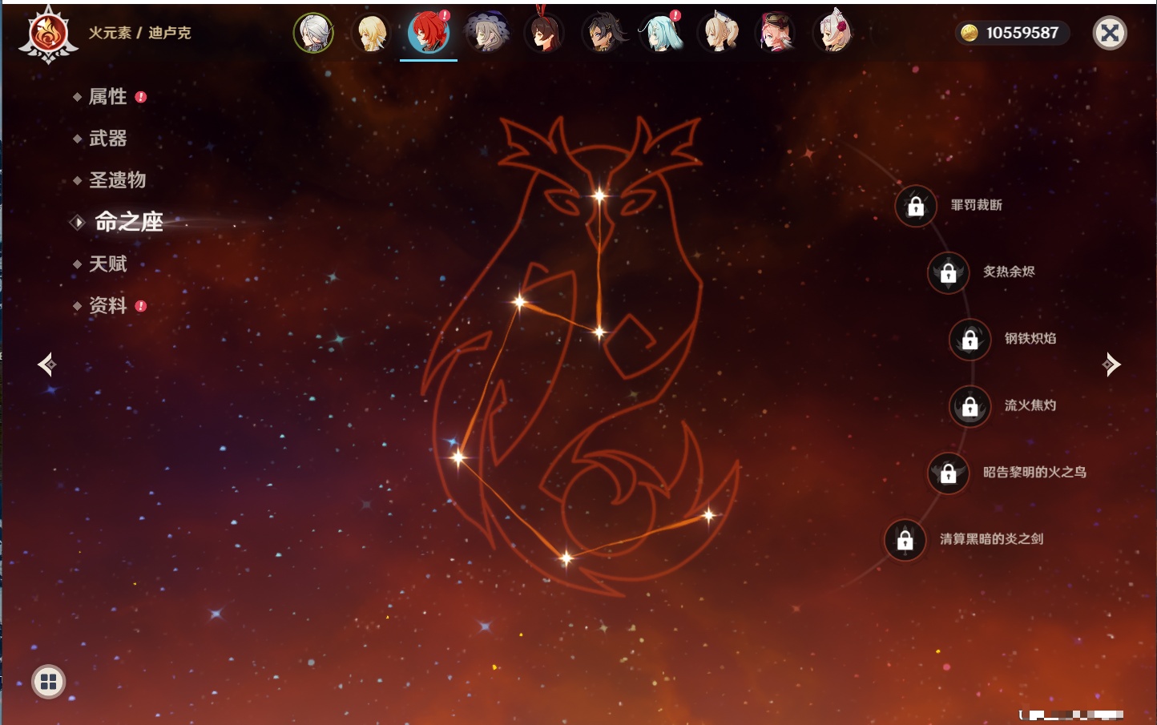Select the blonde Traveler portrait

click(371, 34)
